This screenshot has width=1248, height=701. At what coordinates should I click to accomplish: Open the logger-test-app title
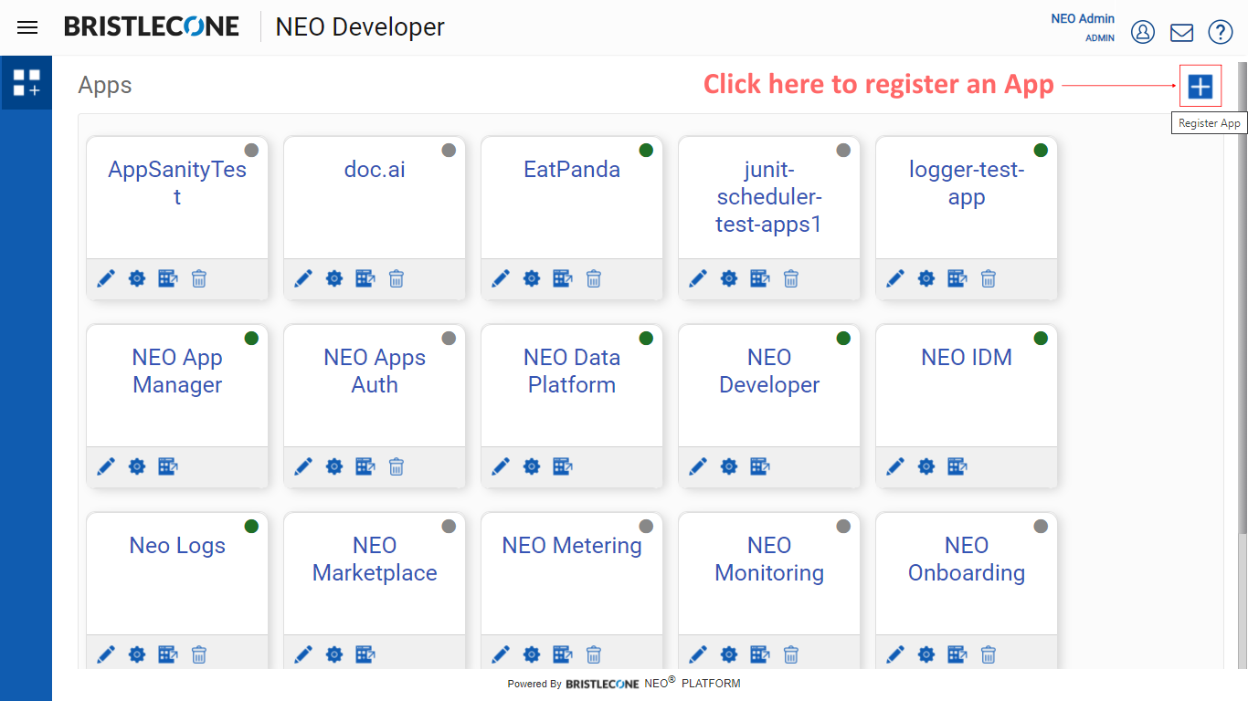click(967, 183)
